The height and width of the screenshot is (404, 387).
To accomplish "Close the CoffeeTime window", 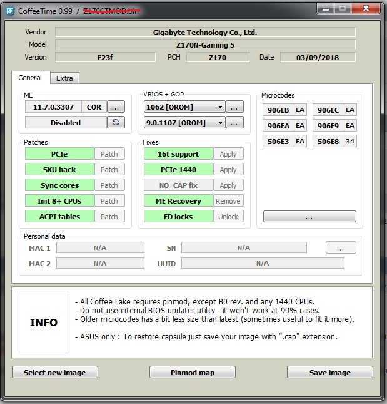I will pyautogui.click(x=366, y=9).
